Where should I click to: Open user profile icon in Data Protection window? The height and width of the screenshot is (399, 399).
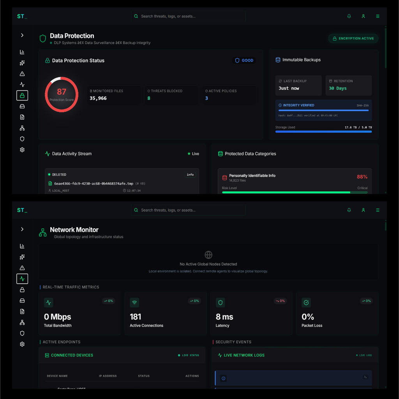[x=364, y=16]
